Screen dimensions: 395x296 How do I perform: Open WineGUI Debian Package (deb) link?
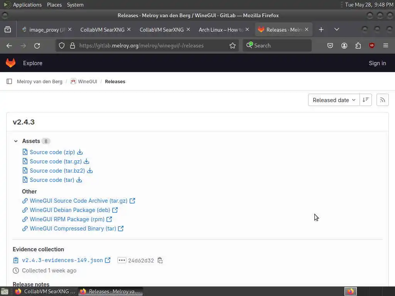click(70, 210)
